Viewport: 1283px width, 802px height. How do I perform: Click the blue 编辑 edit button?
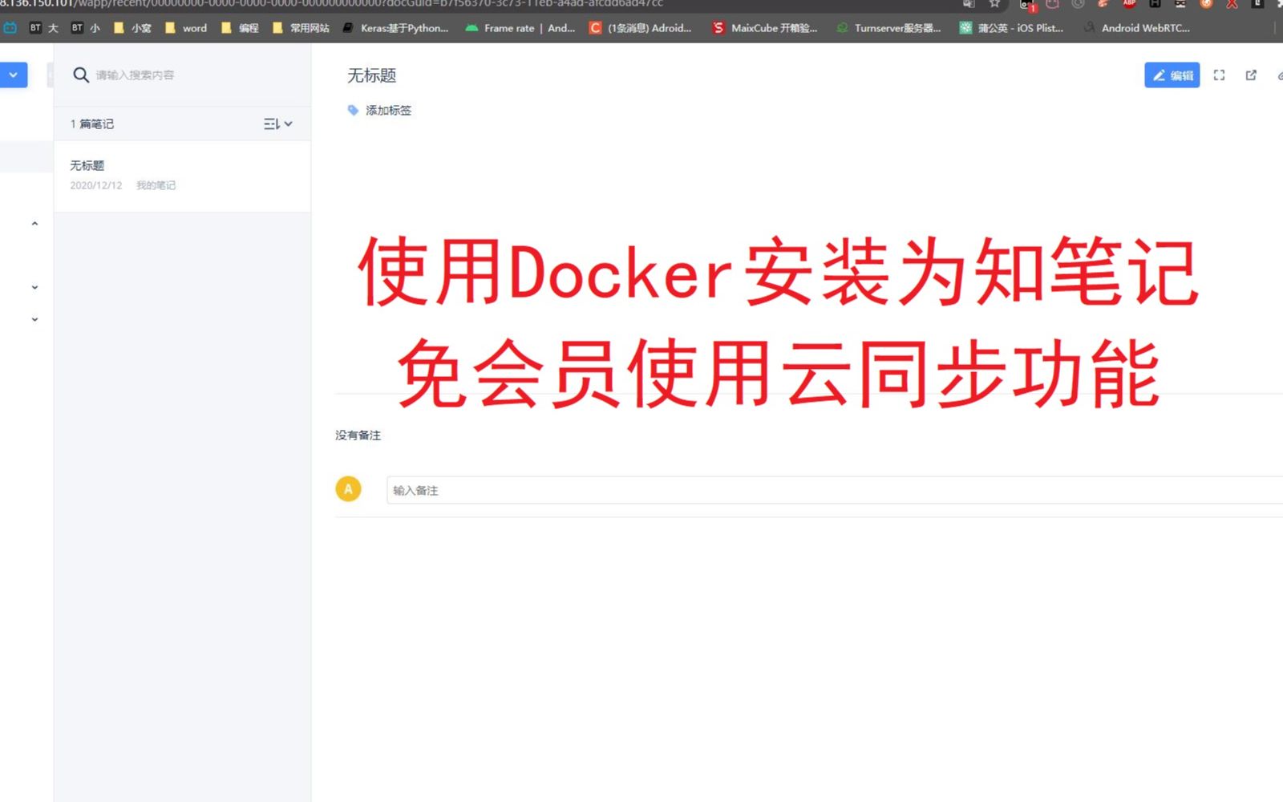[1172, 75]
